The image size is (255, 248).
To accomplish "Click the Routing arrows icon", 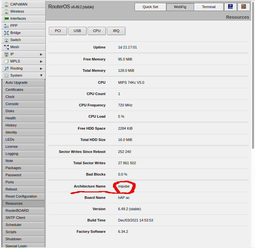I will pos(6,69).
